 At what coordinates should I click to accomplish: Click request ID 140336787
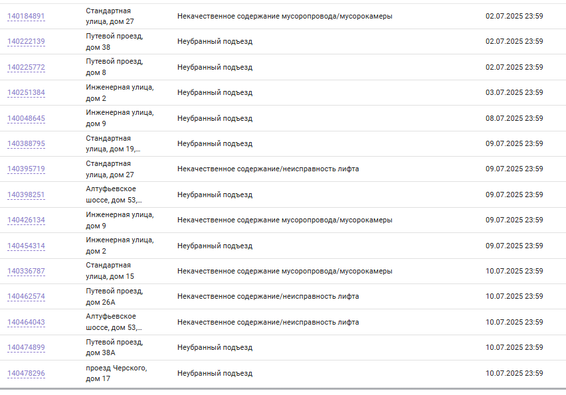click(x=26, y=272)
